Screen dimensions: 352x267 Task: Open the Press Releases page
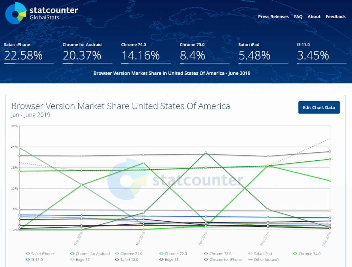pos(273,17)
